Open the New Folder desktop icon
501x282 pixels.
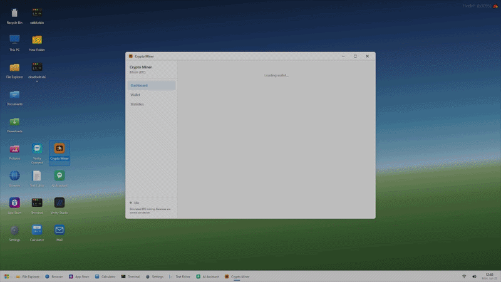37,43
